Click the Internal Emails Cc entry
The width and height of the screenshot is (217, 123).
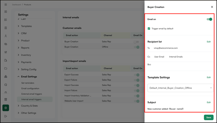176,57
